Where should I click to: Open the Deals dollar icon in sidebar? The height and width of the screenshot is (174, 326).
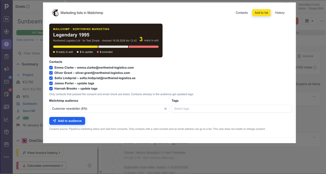click(x=6, y=44)
